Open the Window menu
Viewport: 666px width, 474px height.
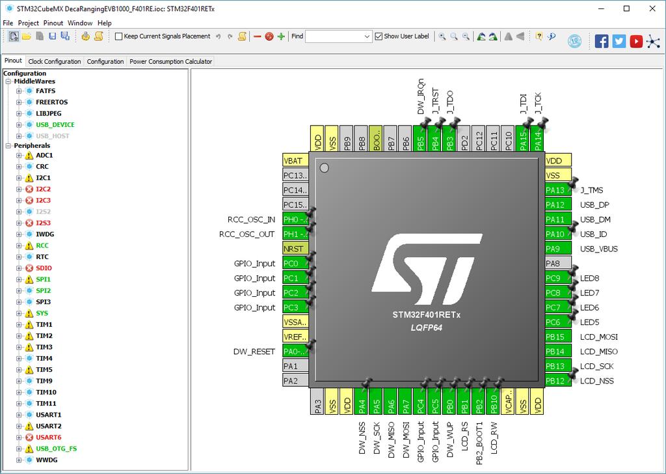80,23
